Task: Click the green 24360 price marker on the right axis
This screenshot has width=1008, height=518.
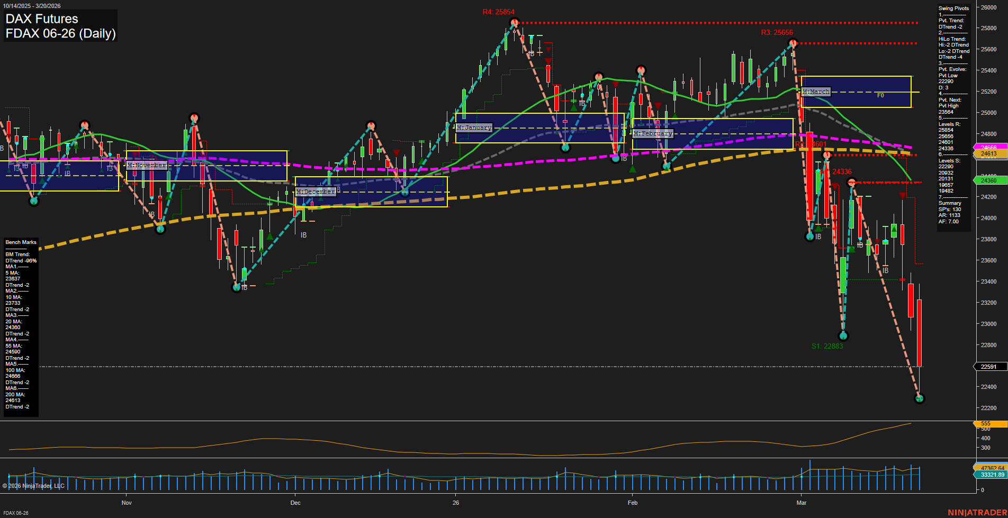Action: point(989,180)
